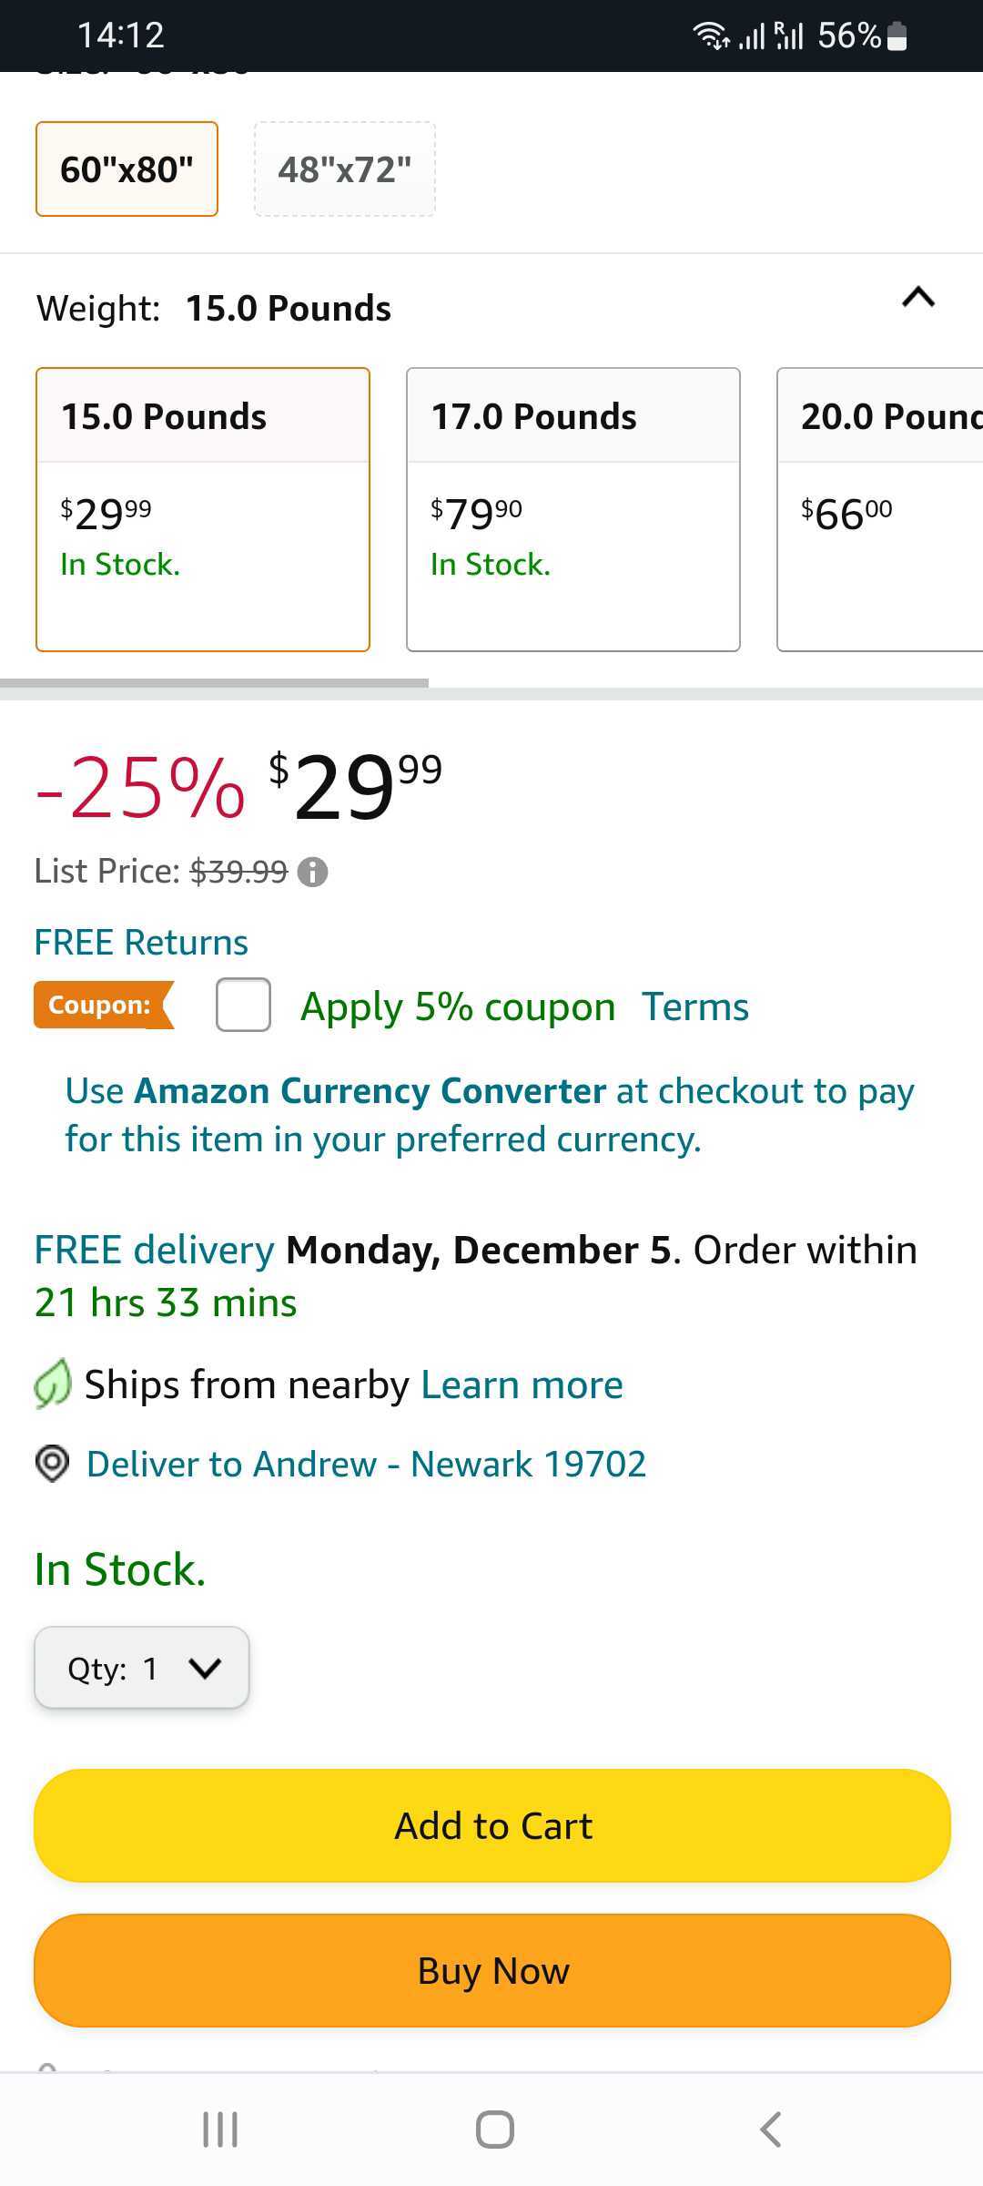Open the Qty quantity dropdown
The width and height of the screenshot is (983, 2186).
point(141,1667)
